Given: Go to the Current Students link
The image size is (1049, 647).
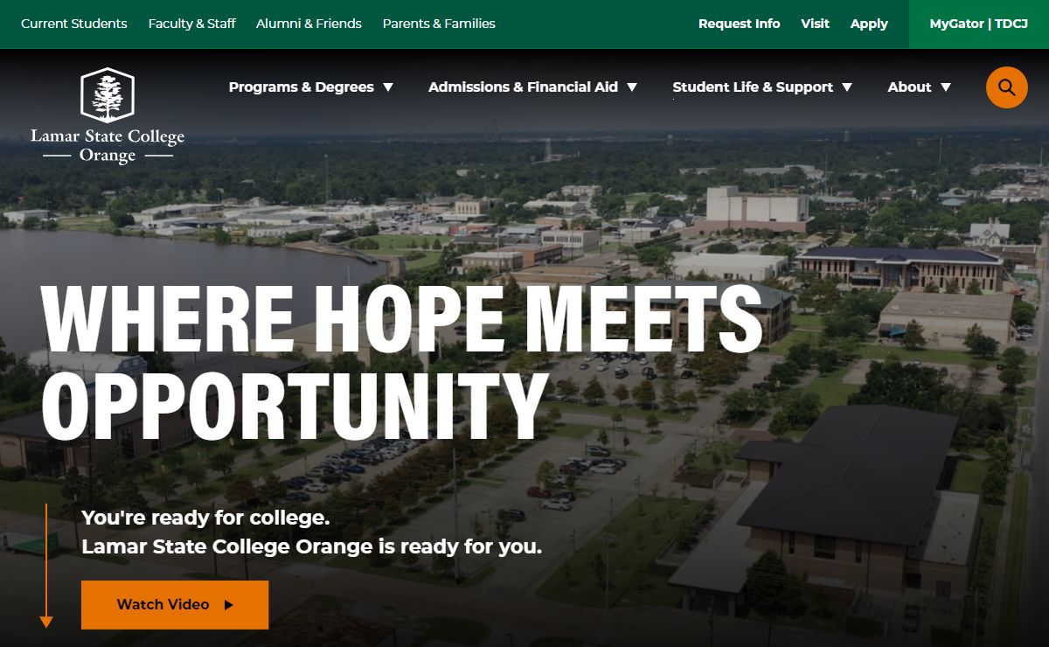Looking at the screenshot, I should pyautogui.click(x=74, y=24).
